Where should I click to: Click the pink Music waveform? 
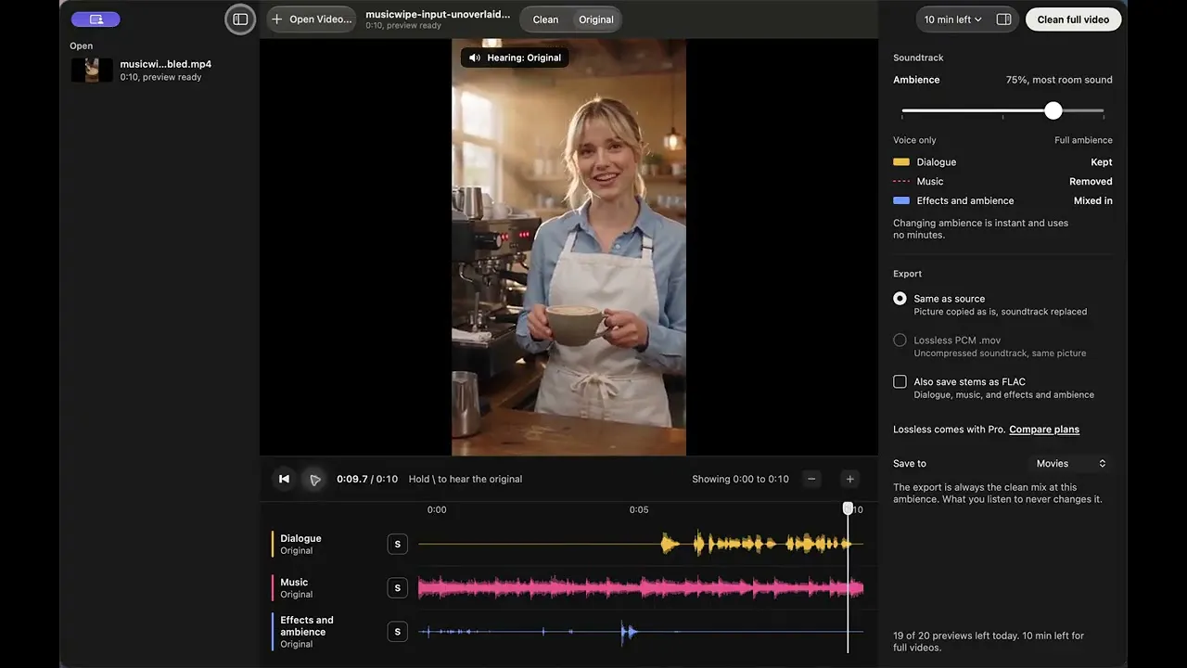click(x=641, y=587)
